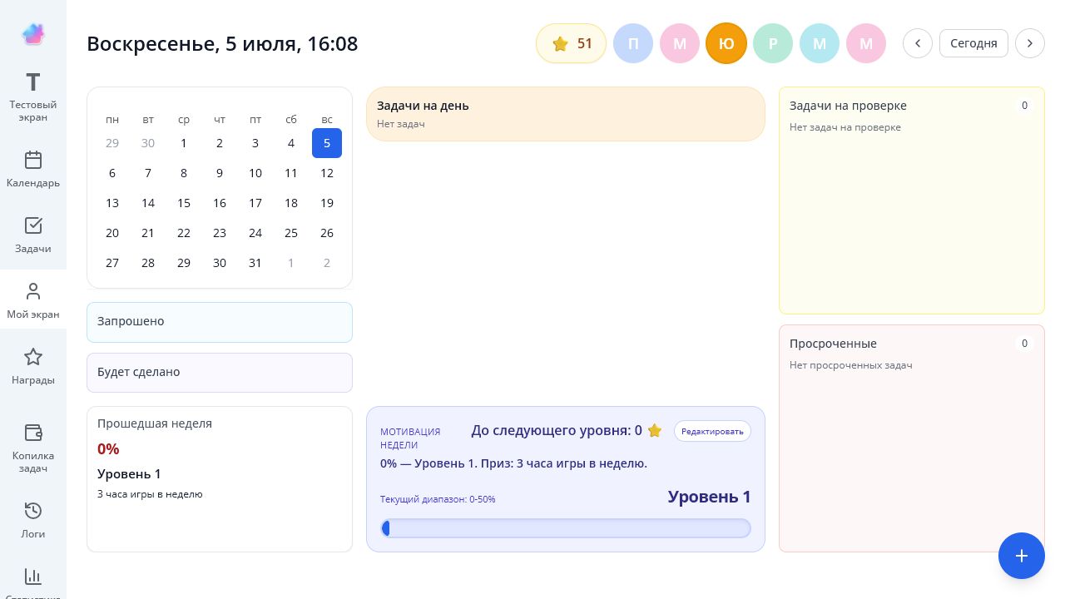Select the light blue М user avatar
The image size is (1065, 599).
(x=820, y=43)
